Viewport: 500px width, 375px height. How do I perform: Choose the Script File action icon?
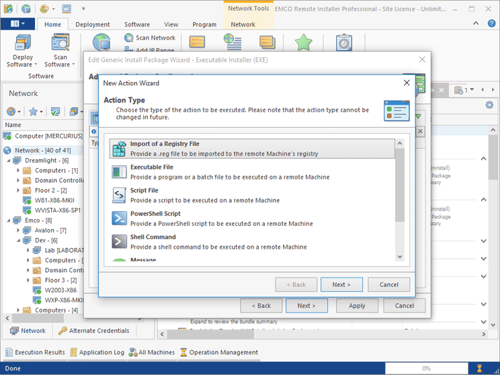tap(119, 195)
